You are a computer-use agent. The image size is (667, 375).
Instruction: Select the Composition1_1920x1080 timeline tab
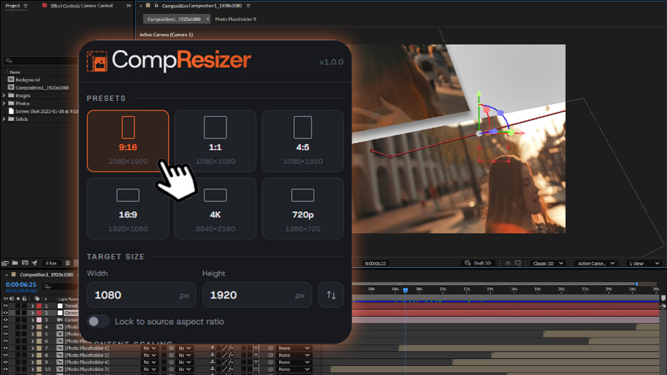click(x=47, y=275)
